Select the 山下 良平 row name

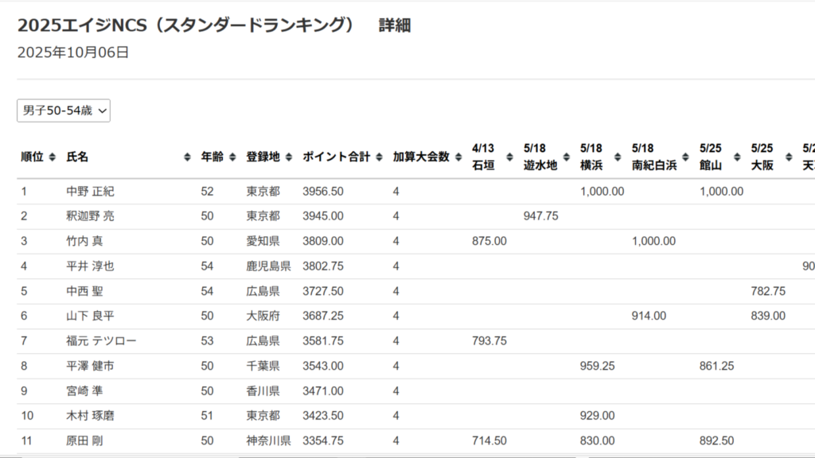tap(90, 316)
